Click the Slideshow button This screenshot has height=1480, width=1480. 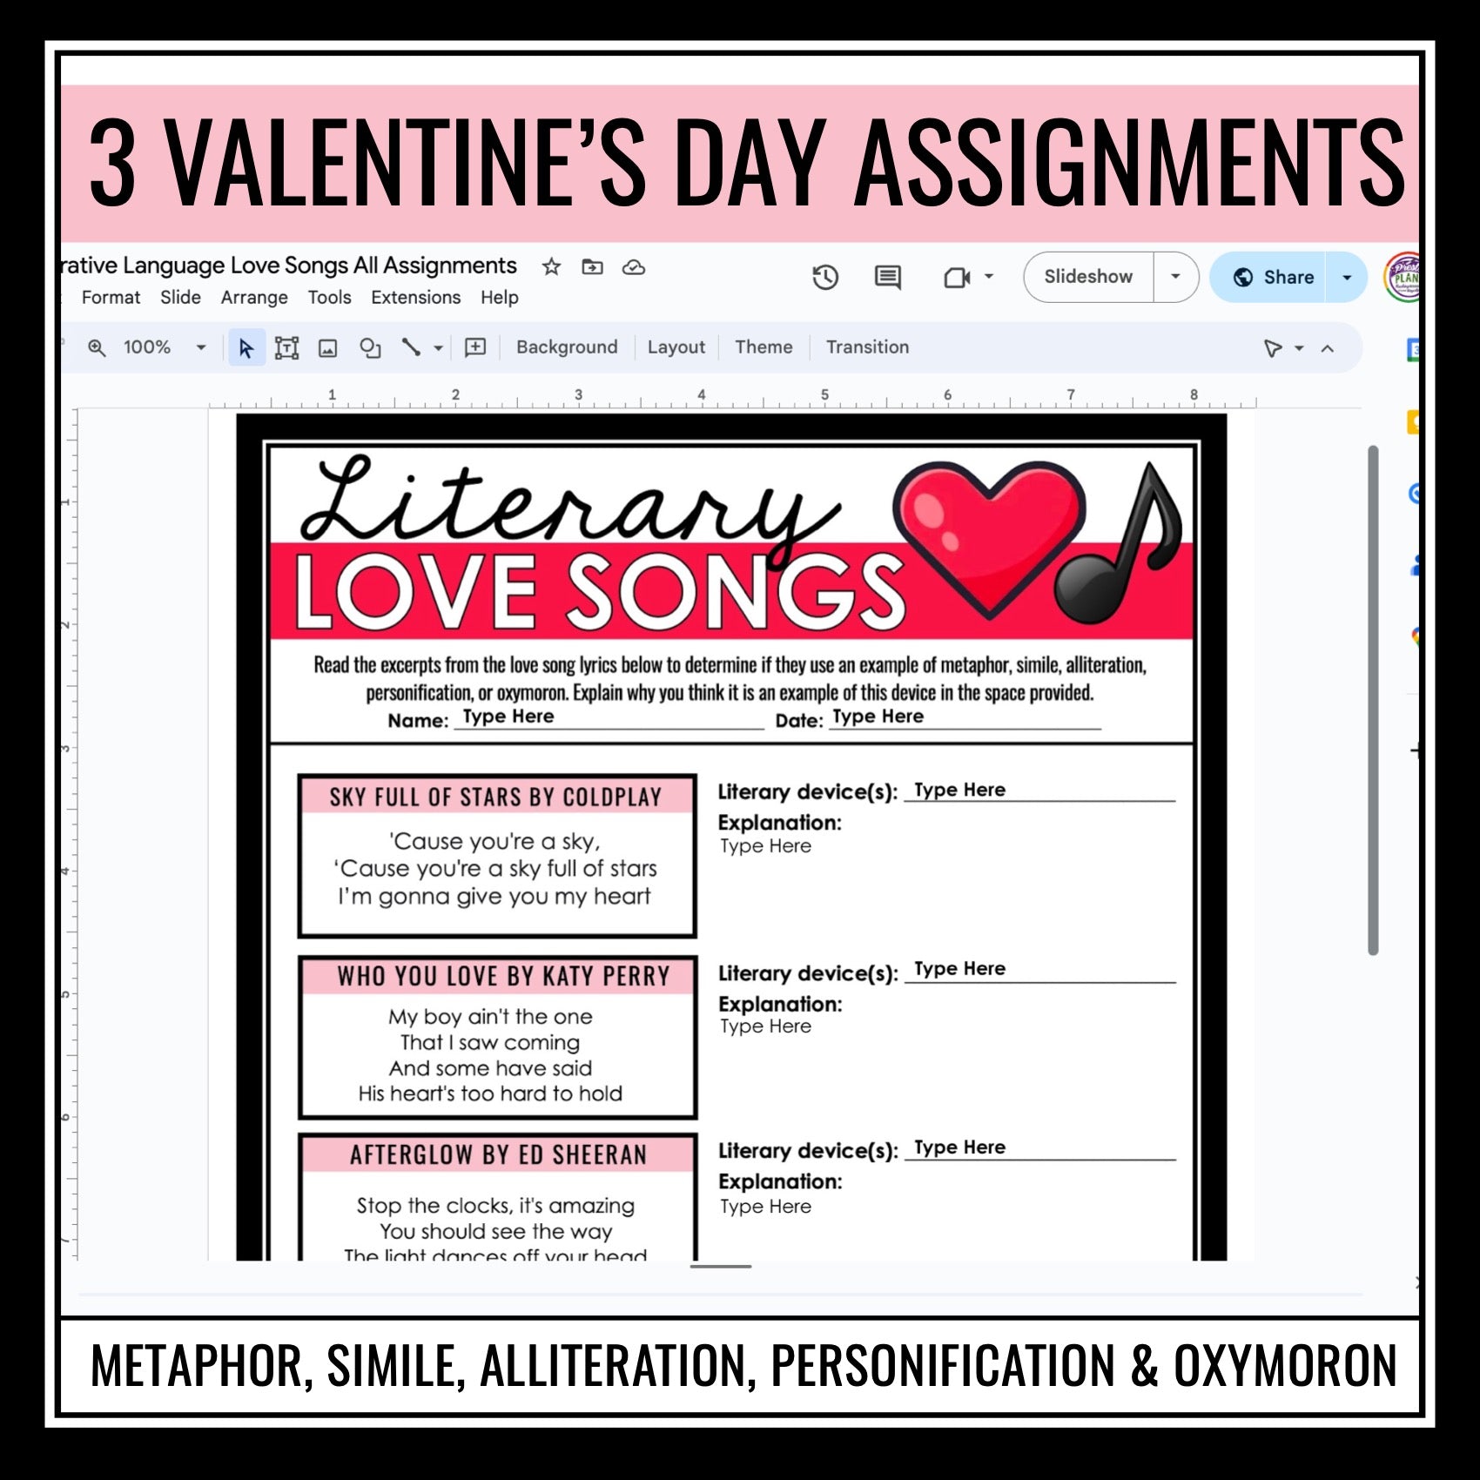coord(1088,277)
